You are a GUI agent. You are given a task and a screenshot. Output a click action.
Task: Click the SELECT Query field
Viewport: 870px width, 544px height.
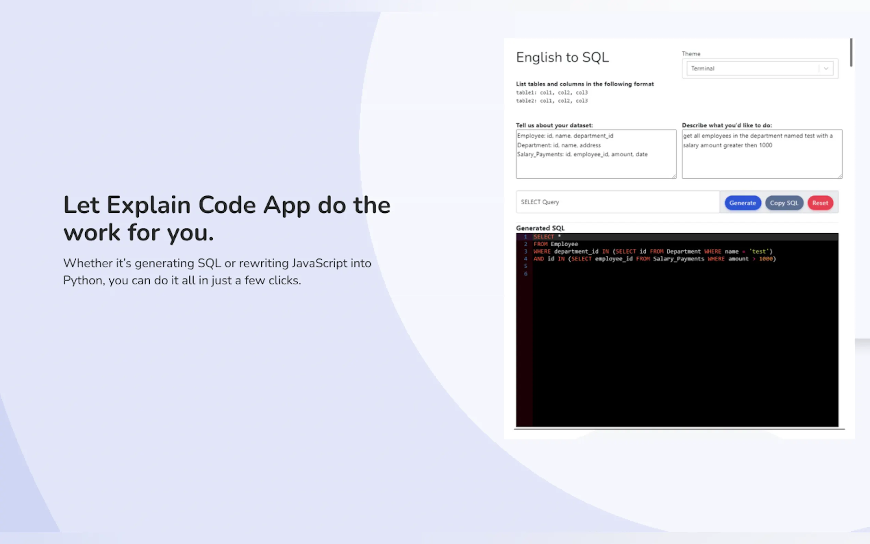pyautogui.click(x=617, y=202)
